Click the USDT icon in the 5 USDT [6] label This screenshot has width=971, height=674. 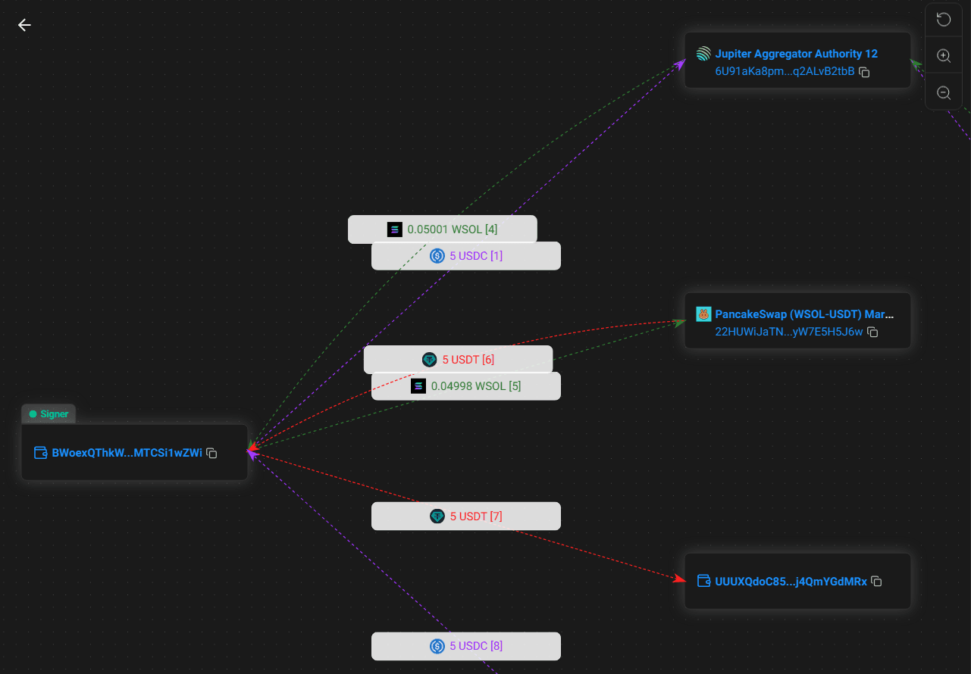click(430, 360)
